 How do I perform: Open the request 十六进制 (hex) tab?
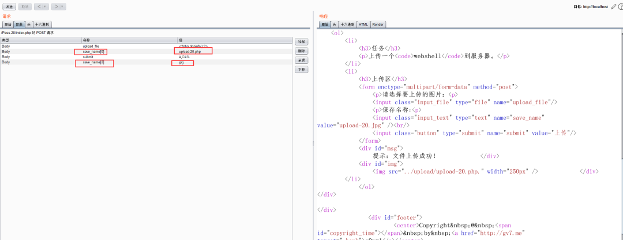pos(42,25)
